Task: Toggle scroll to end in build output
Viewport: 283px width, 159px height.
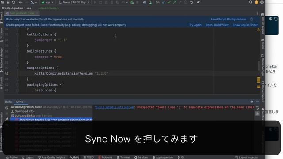Action: (x=257, y=114)
